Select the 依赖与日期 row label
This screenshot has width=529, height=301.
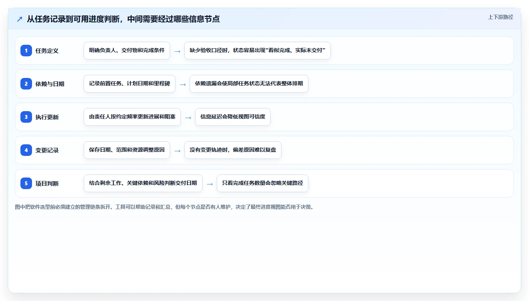pyautogui.click(x=50, y=84)
